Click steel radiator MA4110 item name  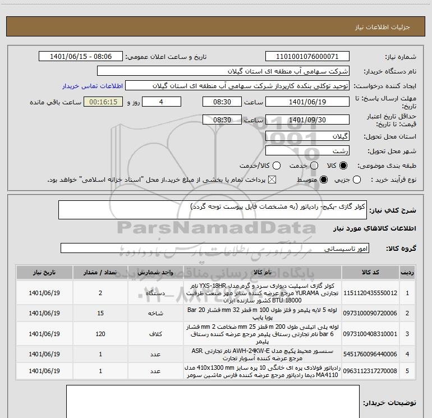(263, 371)
